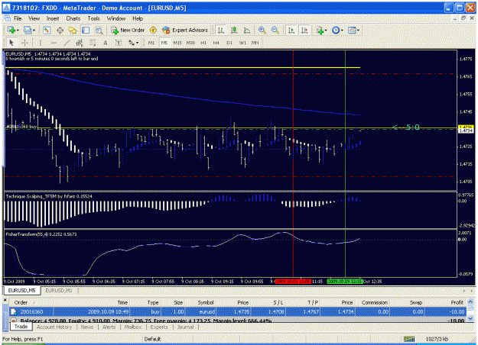This screenshot has width=478, height=345.
Task: Toggle the Expert Advisors button
Action: [185, 30]
